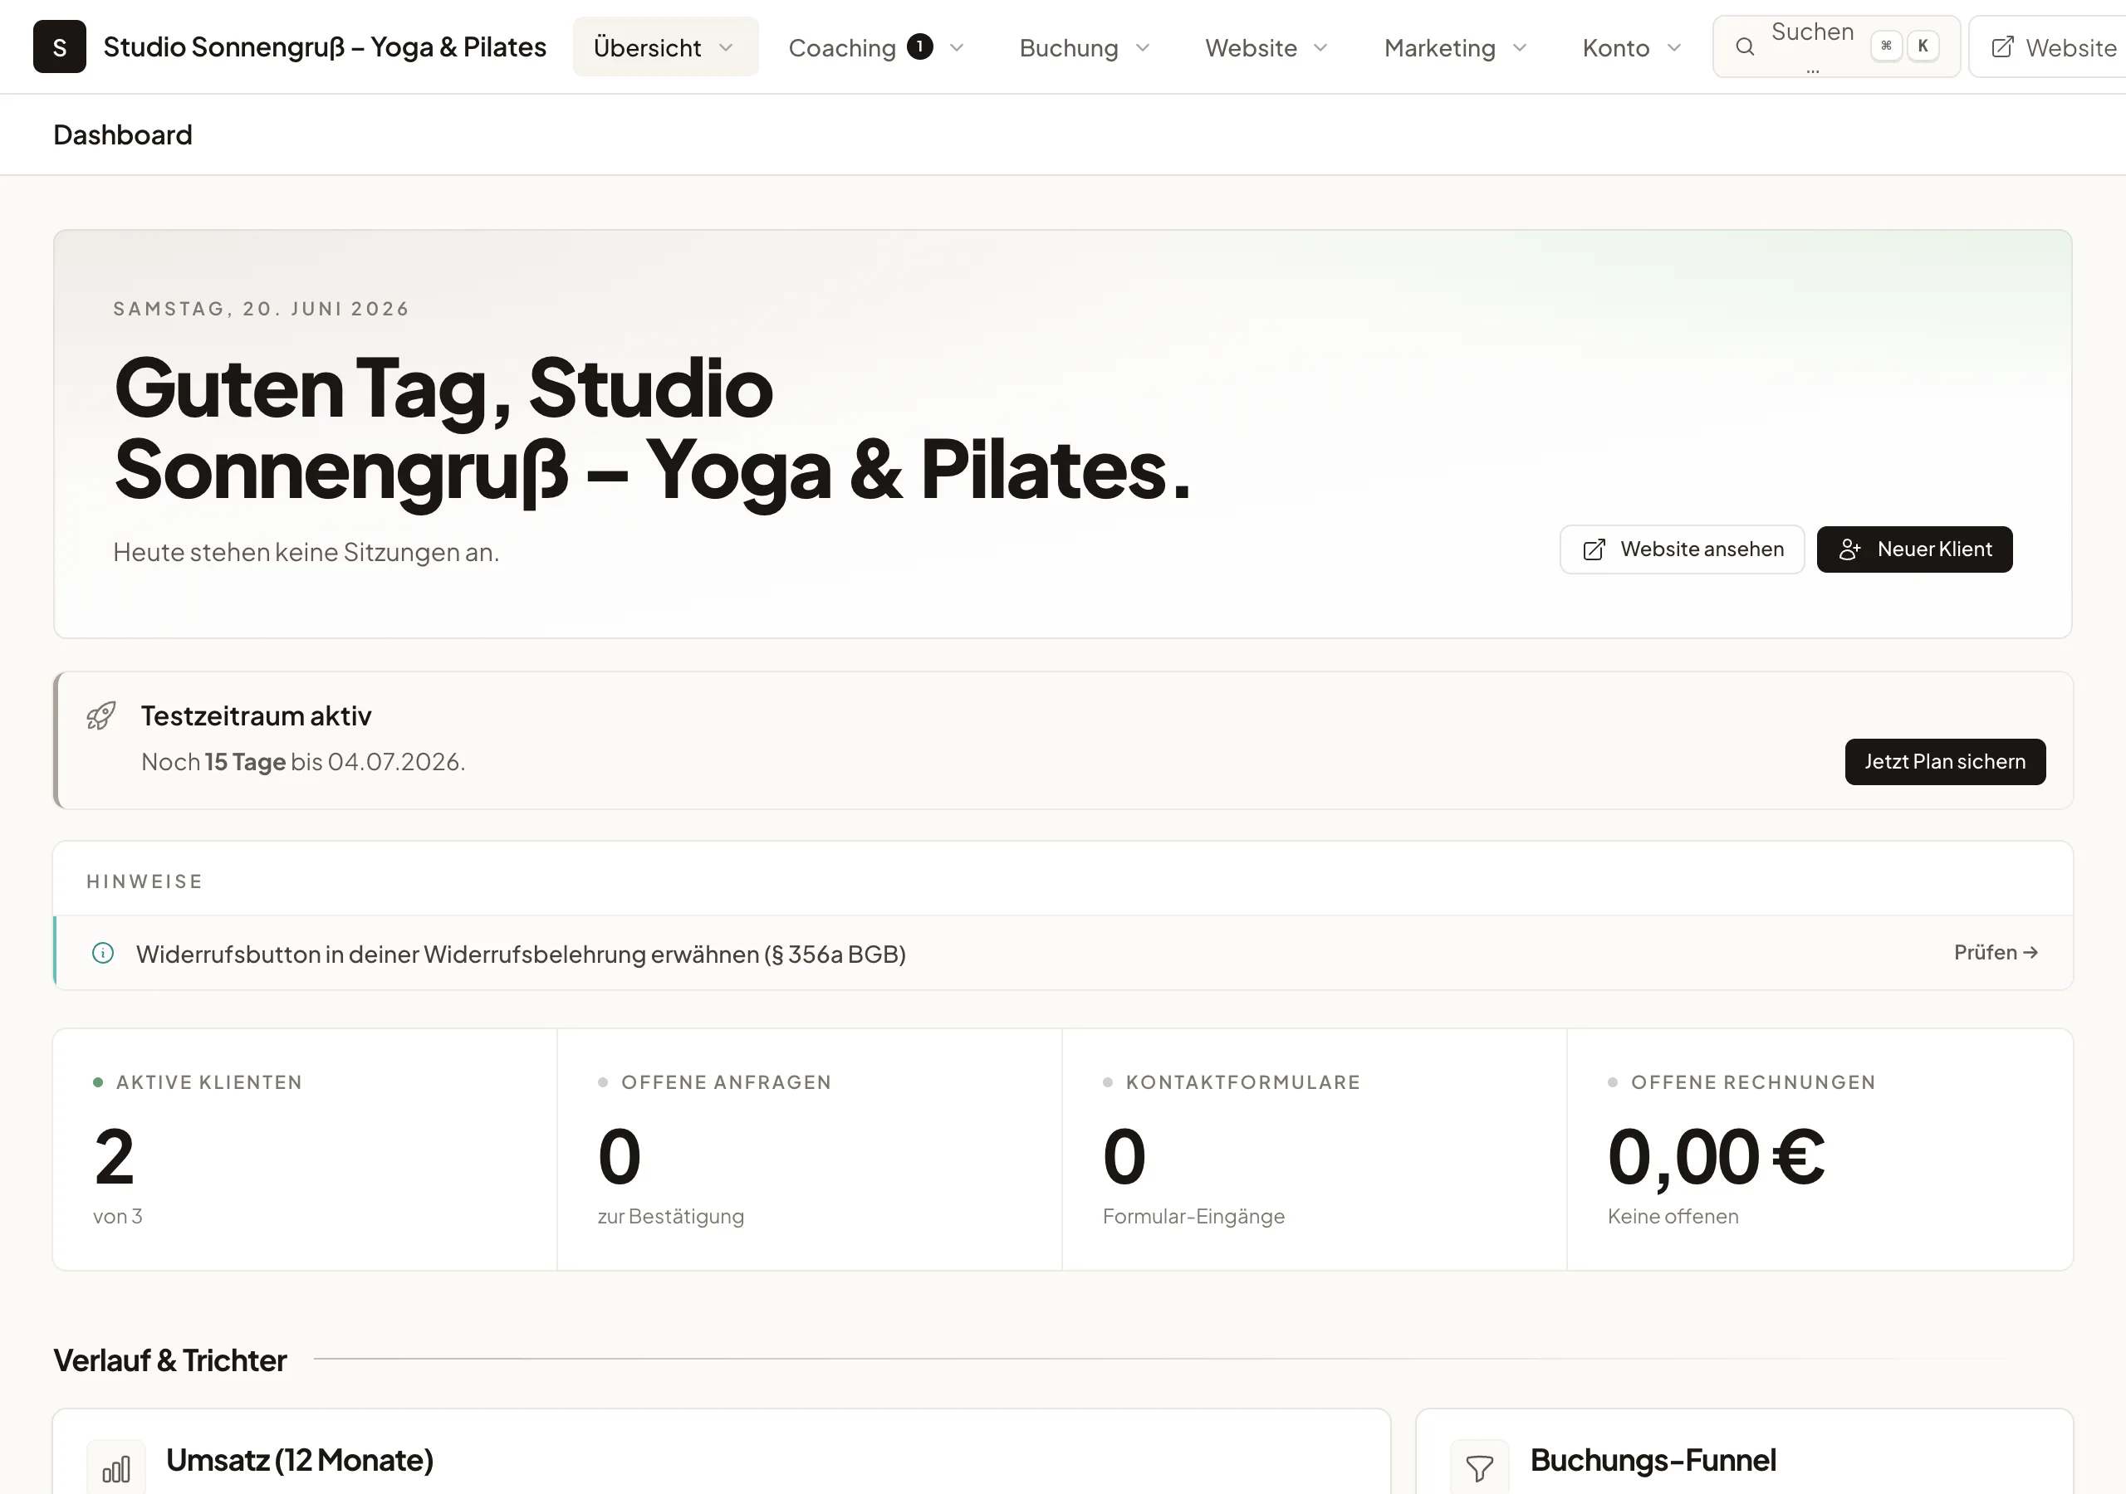
Task: Click the Neuer Klient button
Action: tap(1914, 549)
